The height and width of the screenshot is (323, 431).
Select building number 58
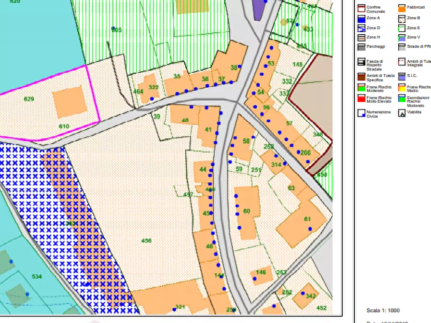click(x=246, y=141)
